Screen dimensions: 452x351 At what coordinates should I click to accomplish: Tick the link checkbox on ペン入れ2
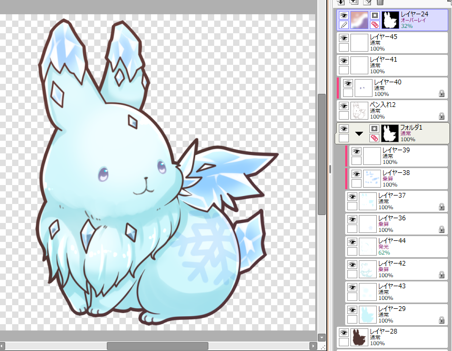pyautogui.click(x=344, y=115)
